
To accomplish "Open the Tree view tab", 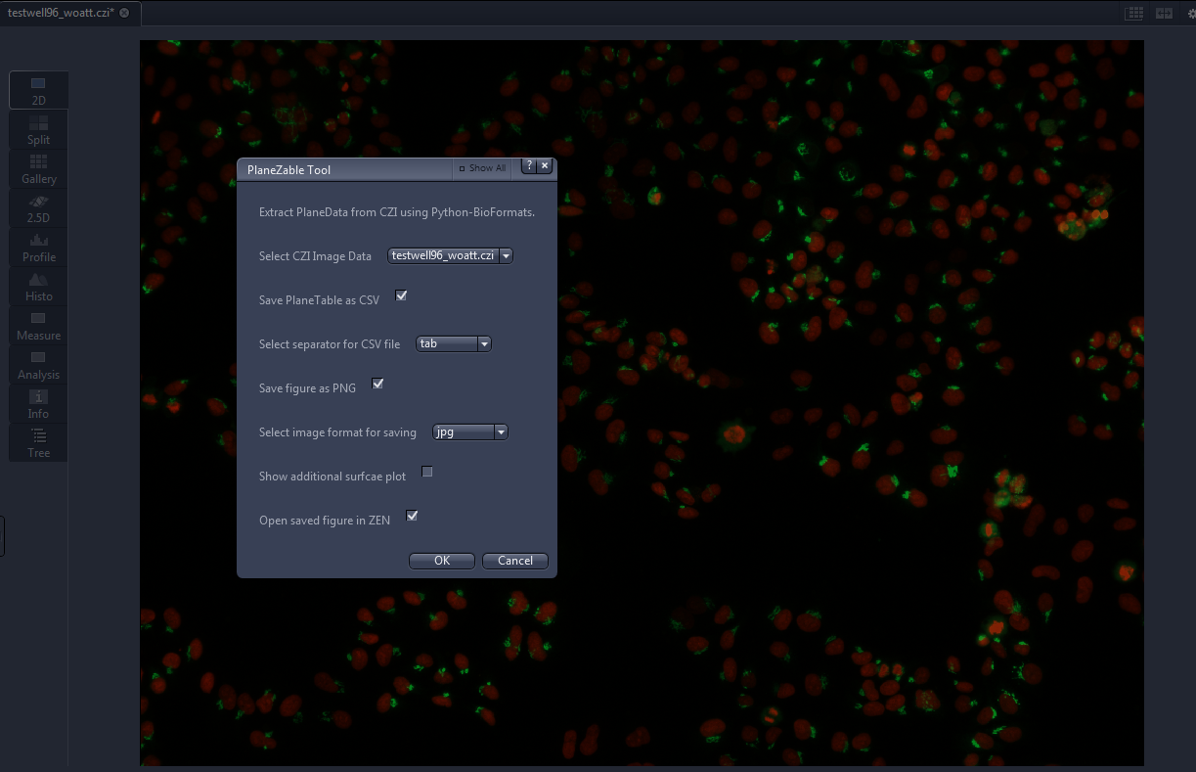I will coord(38,442).
